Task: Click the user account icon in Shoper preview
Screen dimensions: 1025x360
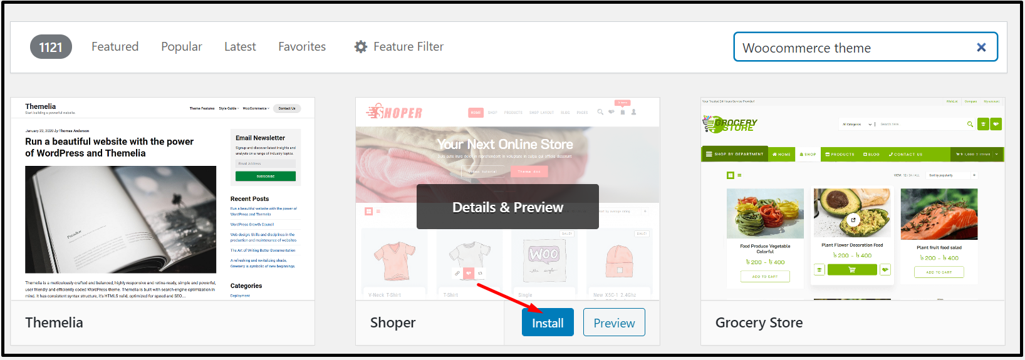Action: [633, 112]
